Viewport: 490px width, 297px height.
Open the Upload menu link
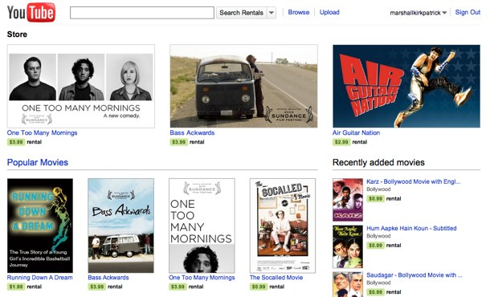pos(329,12)
